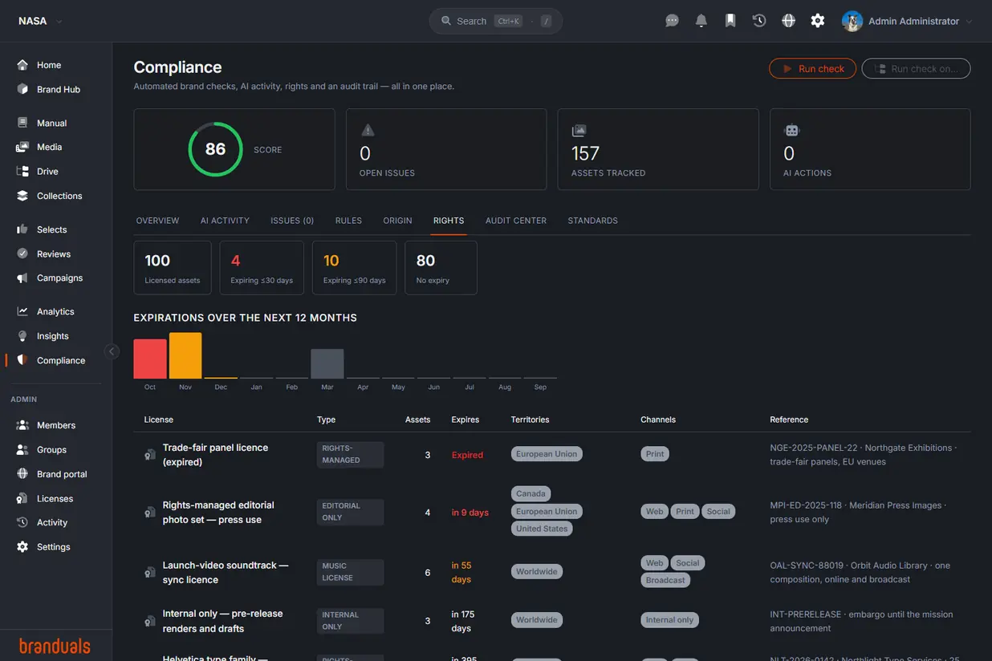Open the Issues (0) tab
The width and height of the screenshot is (992, 661).
pyautogui.click(x=292, y=221)
